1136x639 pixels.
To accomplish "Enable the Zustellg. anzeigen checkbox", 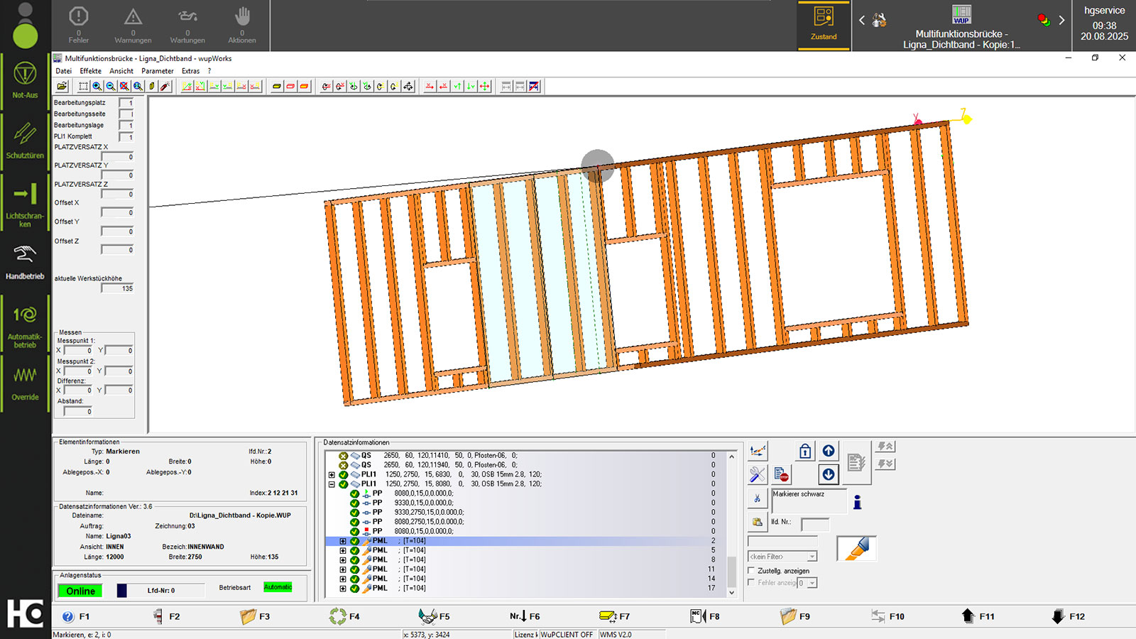I will coord(752,571).
